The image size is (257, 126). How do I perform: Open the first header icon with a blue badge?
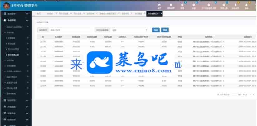(x=182, y=6)
